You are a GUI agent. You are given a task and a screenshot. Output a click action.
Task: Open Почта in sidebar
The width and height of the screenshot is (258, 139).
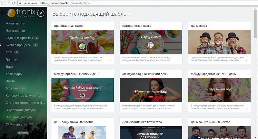point(10,81)
